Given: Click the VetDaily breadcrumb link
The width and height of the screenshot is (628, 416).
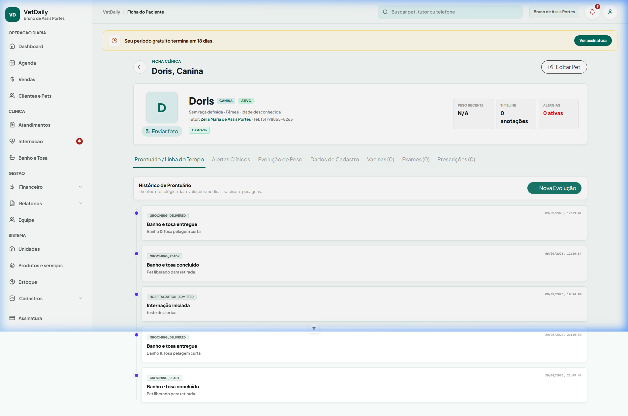Looking at the screenshot, I should [111, 12].
